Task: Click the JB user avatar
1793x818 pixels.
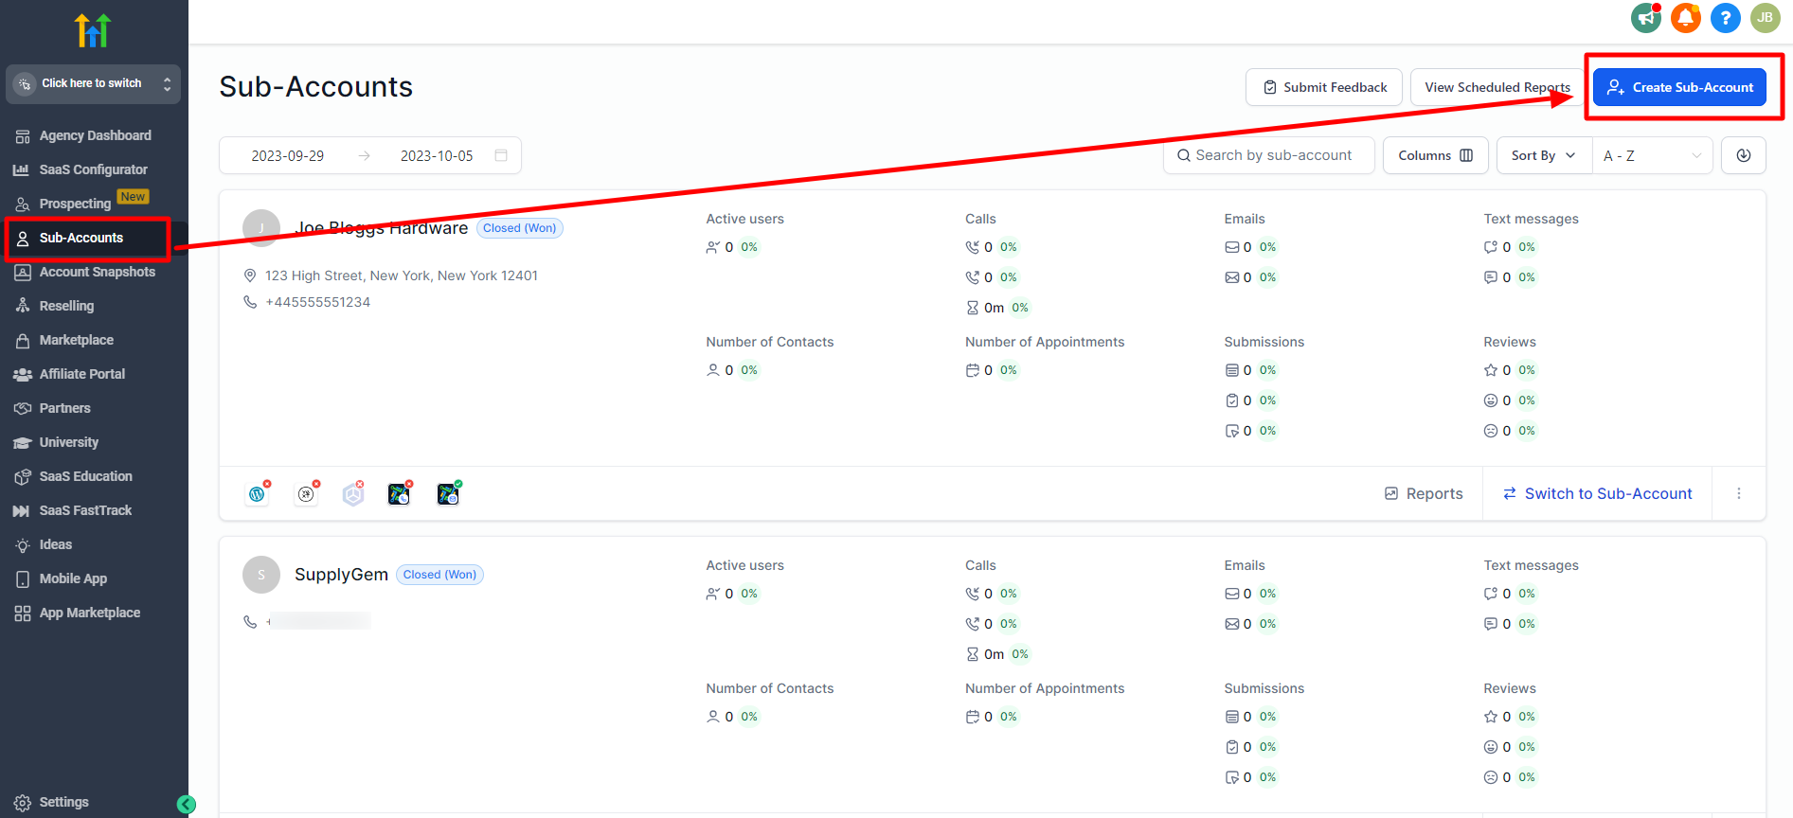Action: coord(1765,18)
